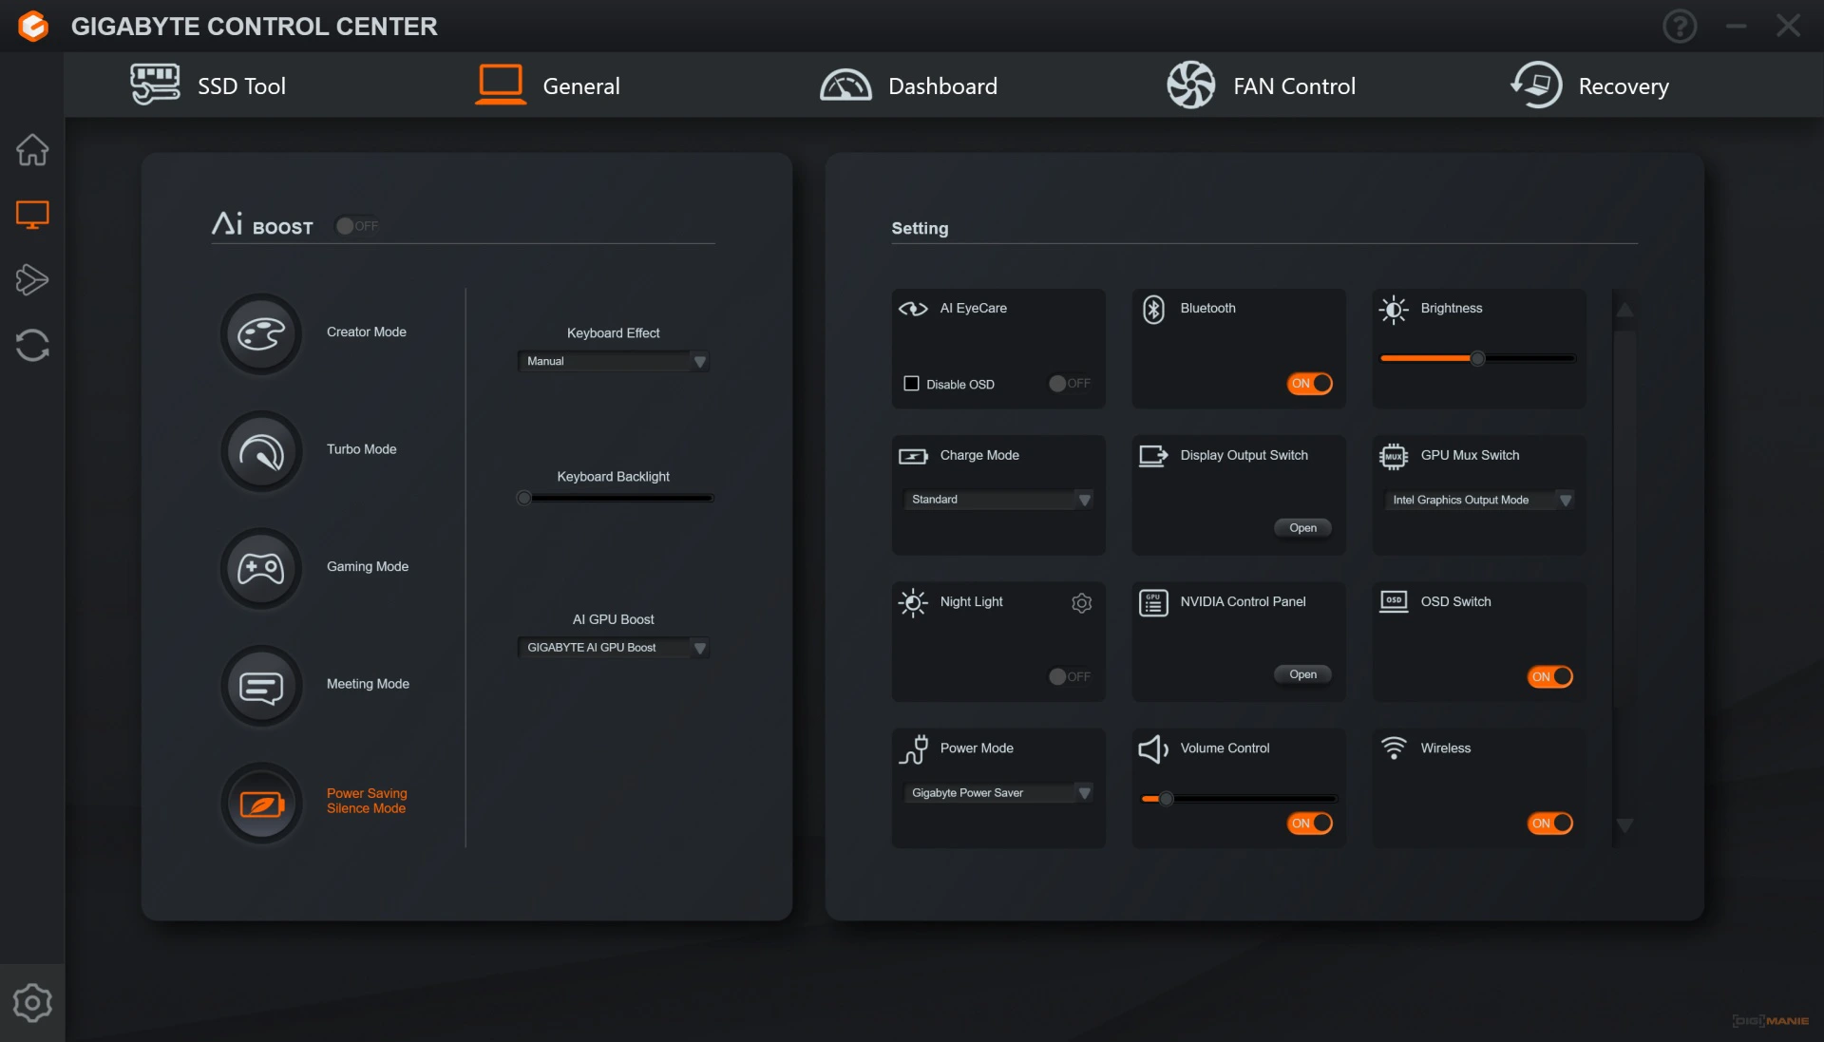Select the Creator Mode palette icon

point(261,334)
